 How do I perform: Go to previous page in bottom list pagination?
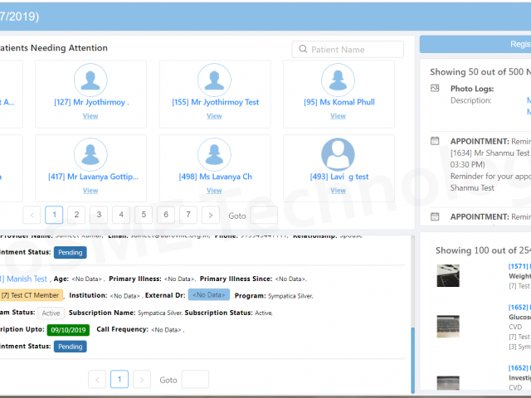pos(97,380)
